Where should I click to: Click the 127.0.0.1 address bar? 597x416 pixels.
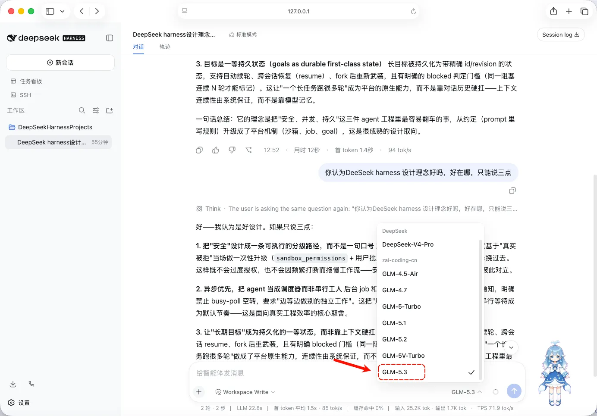pos(298,12)
